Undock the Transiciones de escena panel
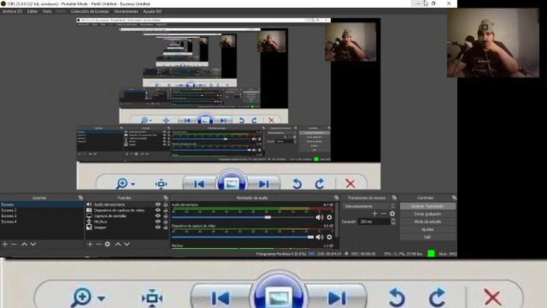This screenshot has height=308, width=547. click(394, 198)
